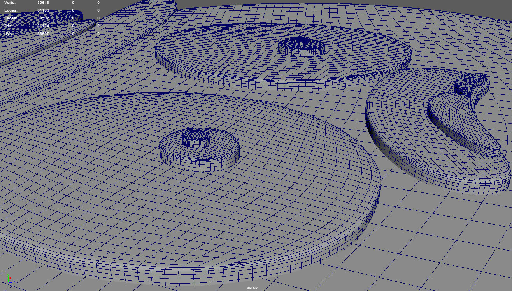Click the Faces count value 30592
Screen dimensions: 512x291
coord(43,18)
